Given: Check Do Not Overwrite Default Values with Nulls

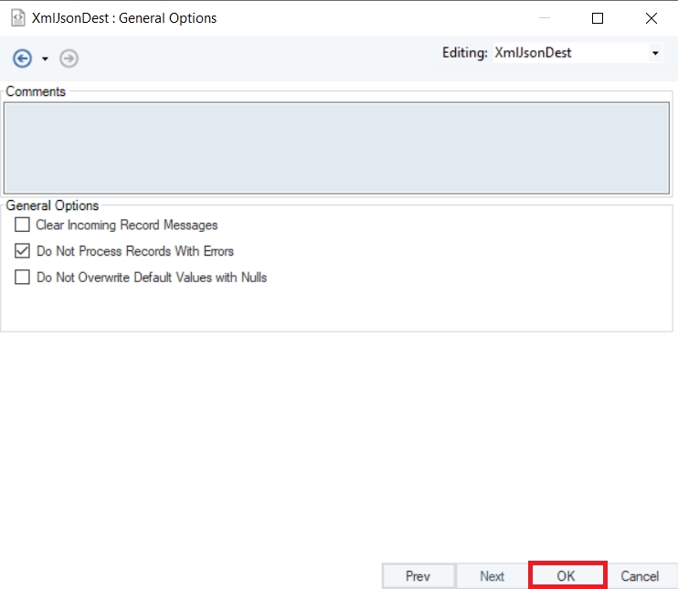Looking at the screenshot, I should [22, 277].
